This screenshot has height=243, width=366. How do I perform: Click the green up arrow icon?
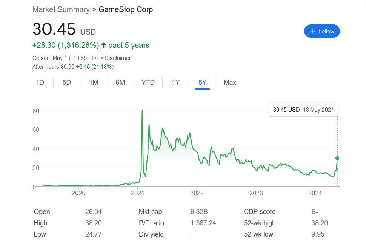(104, 46)
